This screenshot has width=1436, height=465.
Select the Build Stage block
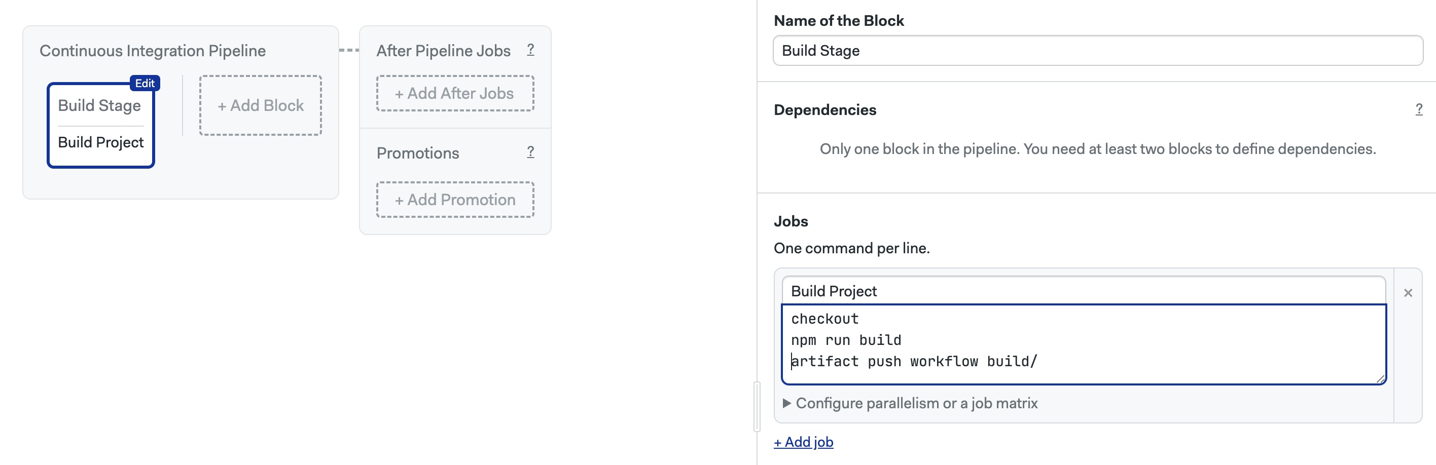coord(99,106)
